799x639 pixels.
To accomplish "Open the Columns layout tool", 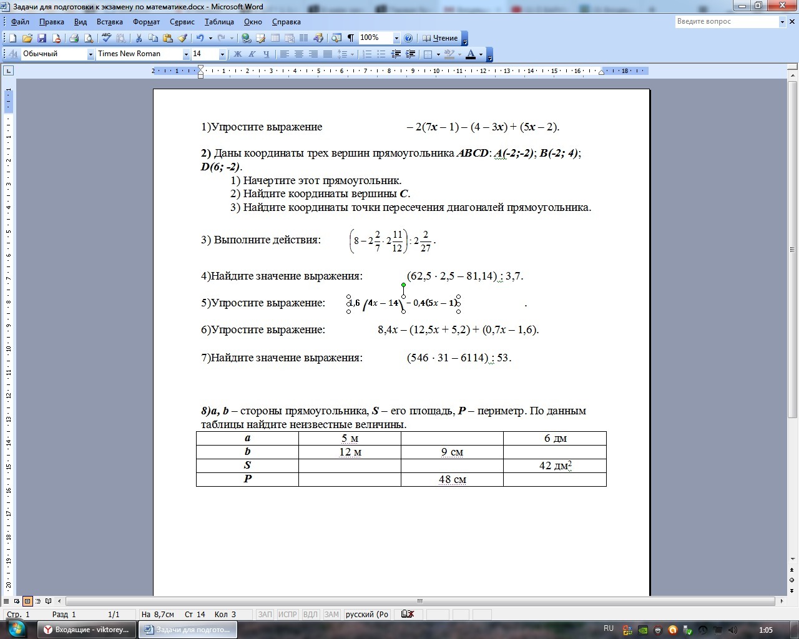I will pyautogui.click(x=304, y=38).
